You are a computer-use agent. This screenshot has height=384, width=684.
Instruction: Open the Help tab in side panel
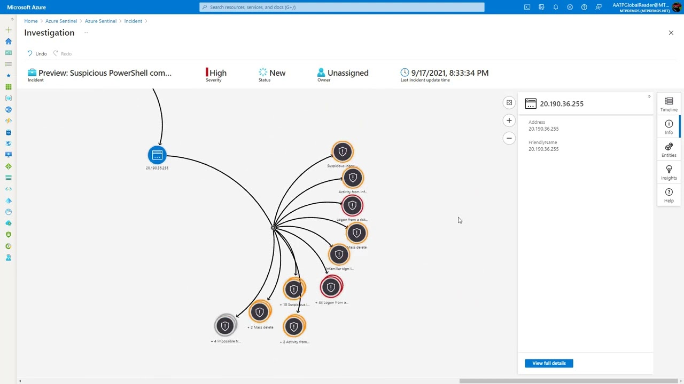(x=669, y=195)
